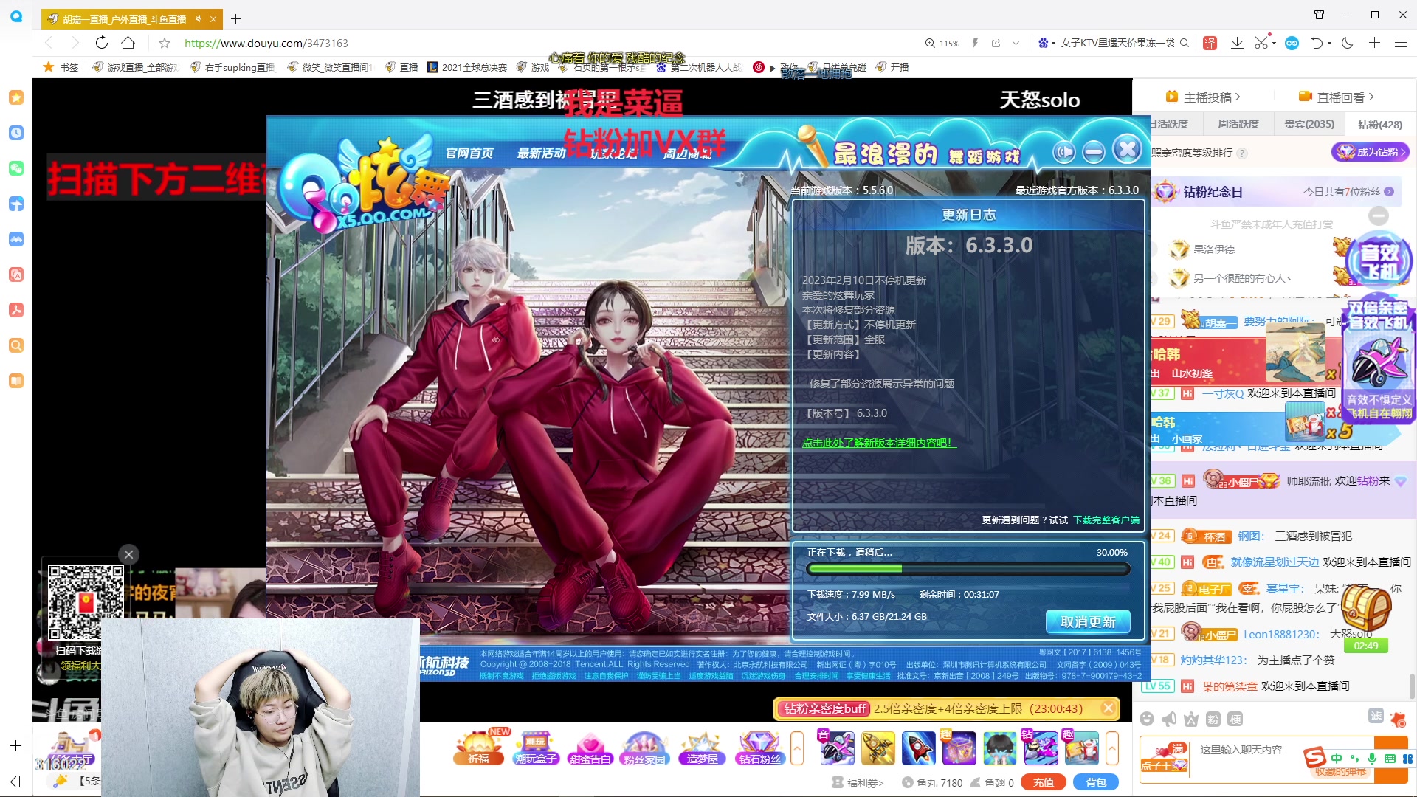Switch the search engine with the Baidu paw
This screenshot has width=1417, height=797.
tap(1043, 43)
